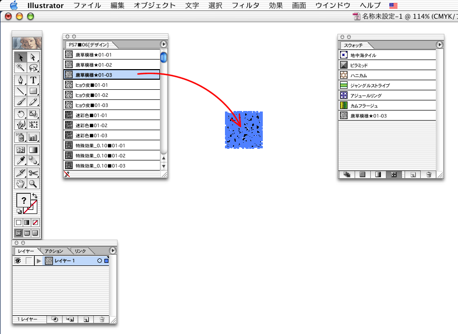This screenshot has height=334, width=458.
Task: Switch to アクション tab
Action: click(x=54, y=251)
